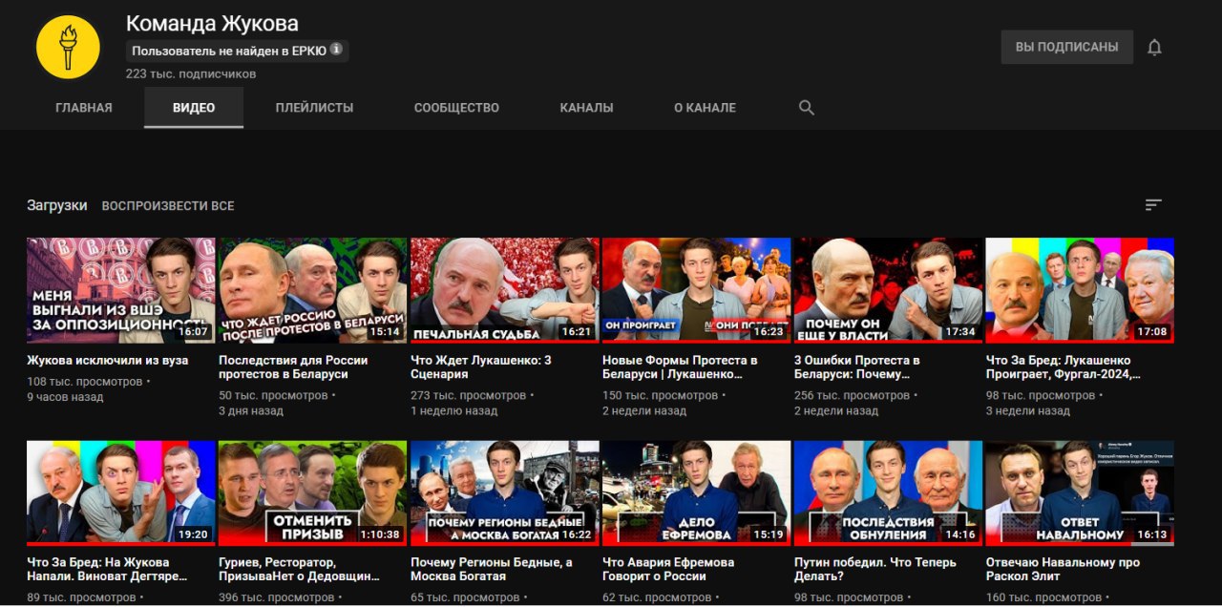1222x607 pixels.
Task: Switch to ПЛЕЙЛИСТЫ tab
Action: [x=314, y=108]
